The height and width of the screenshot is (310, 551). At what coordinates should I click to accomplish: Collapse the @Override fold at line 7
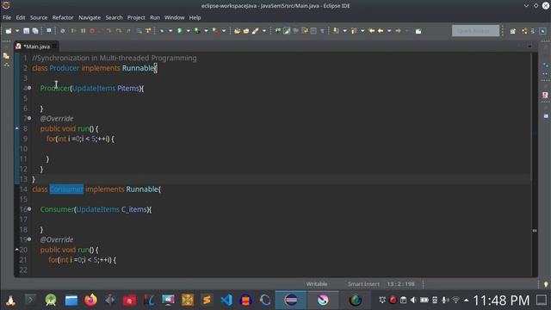[29, 118]
